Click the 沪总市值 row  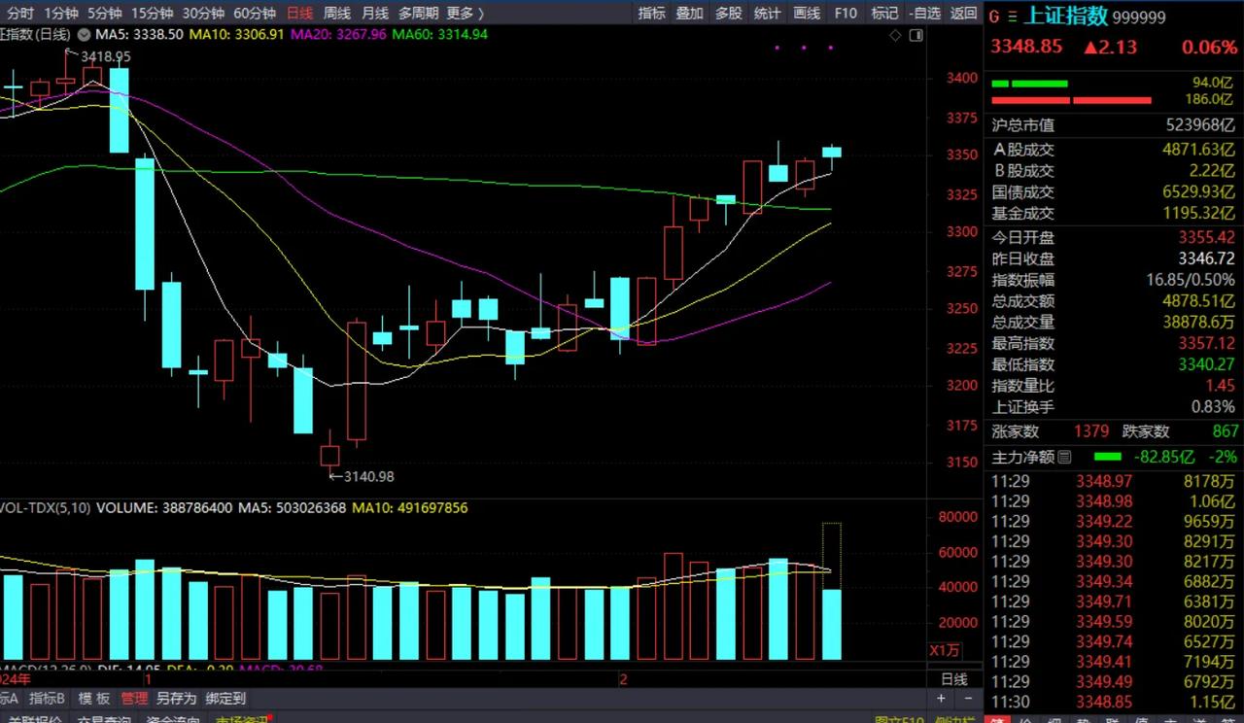1114,125
